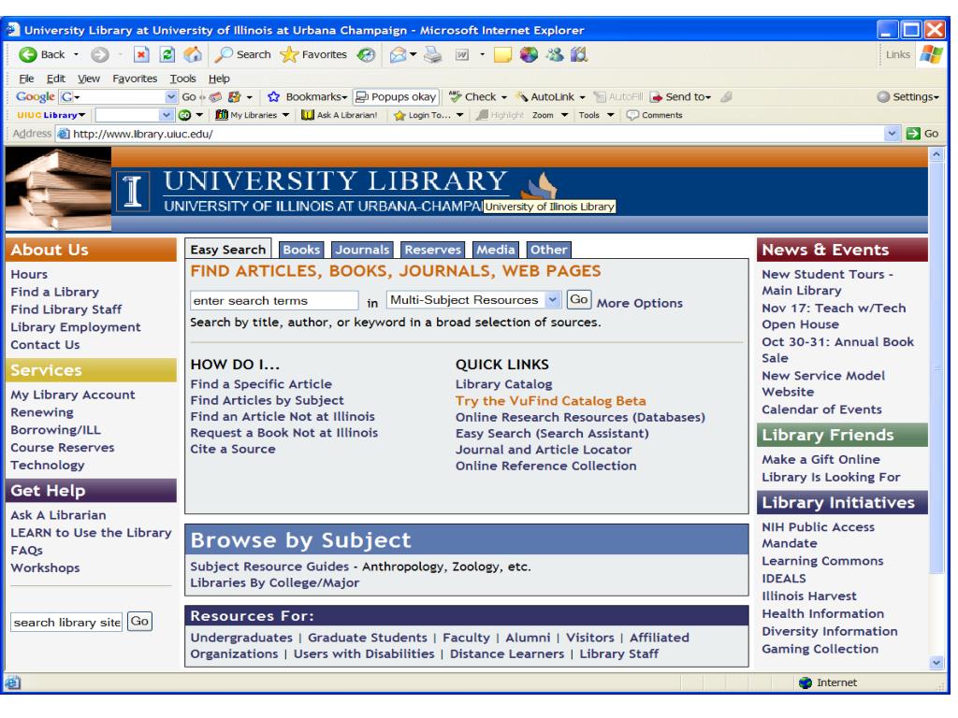The image size is (958, 718).
Task: Open the UIUC toolbar Tools dropdown
Action: pyautogui.click(x=596, y=115)
